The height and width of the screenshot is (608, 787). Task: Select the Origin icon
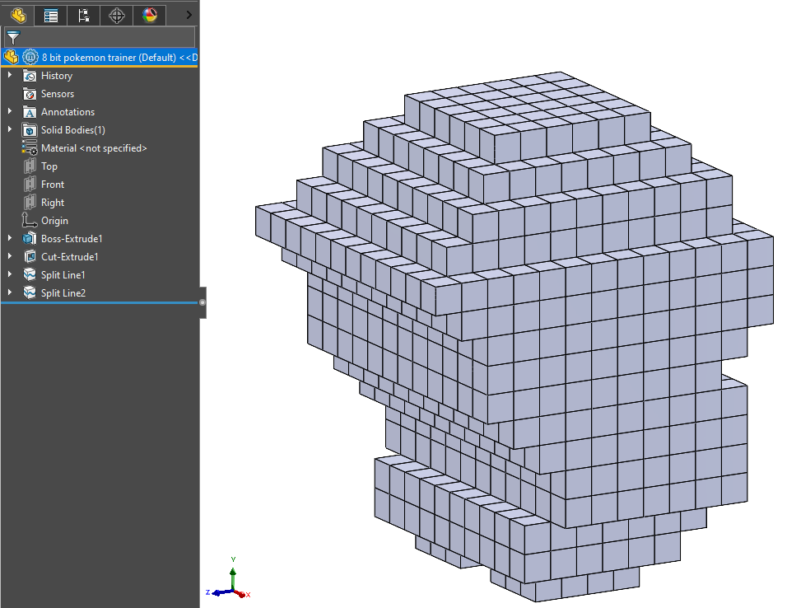30,220
